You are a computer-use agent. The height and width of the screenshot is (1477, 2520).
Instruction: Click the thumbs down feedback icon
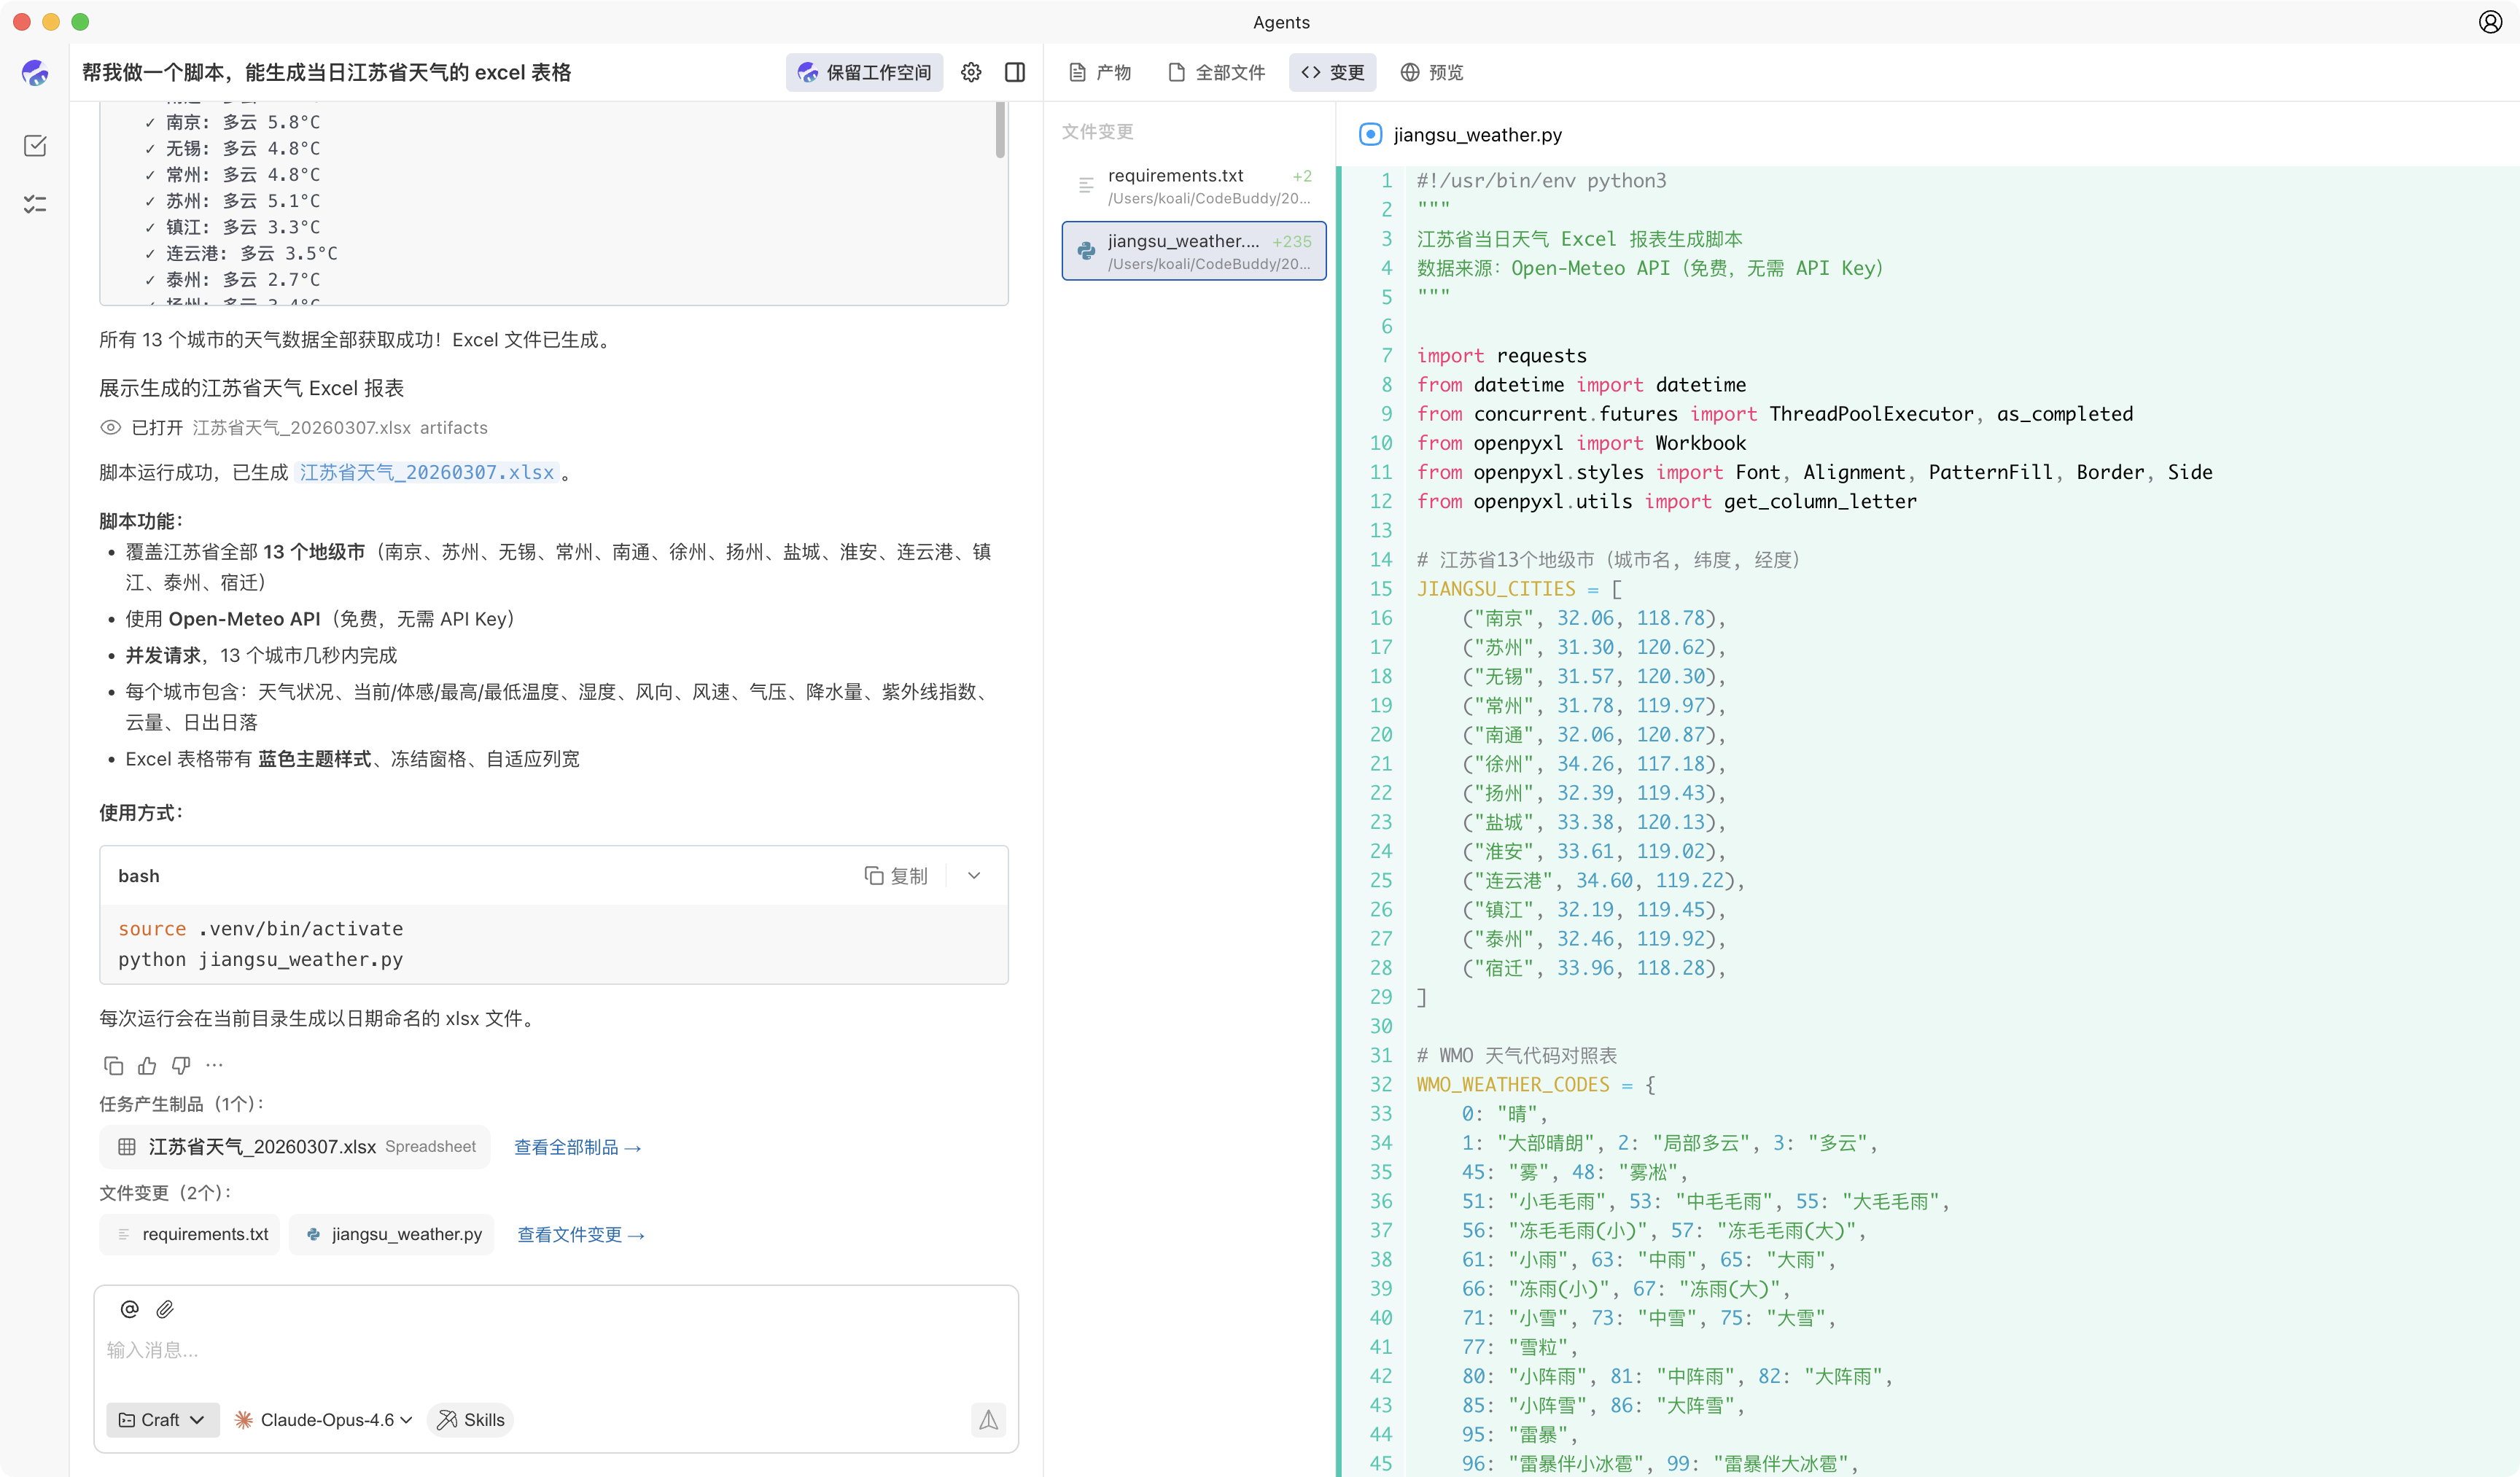tap(181, 1065)
